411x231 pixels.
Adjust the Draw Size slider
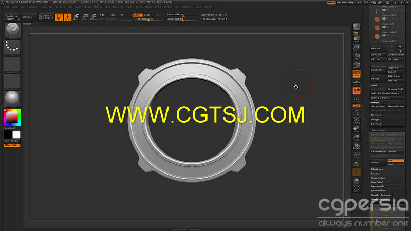[182, 19]
